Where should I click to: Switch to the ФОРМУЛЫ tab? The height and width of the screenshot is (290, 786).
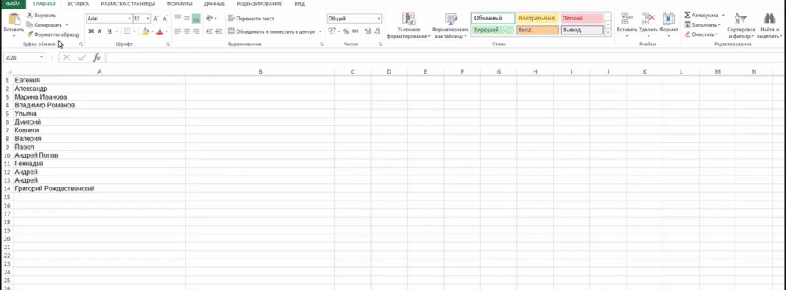tap(179, 4)
